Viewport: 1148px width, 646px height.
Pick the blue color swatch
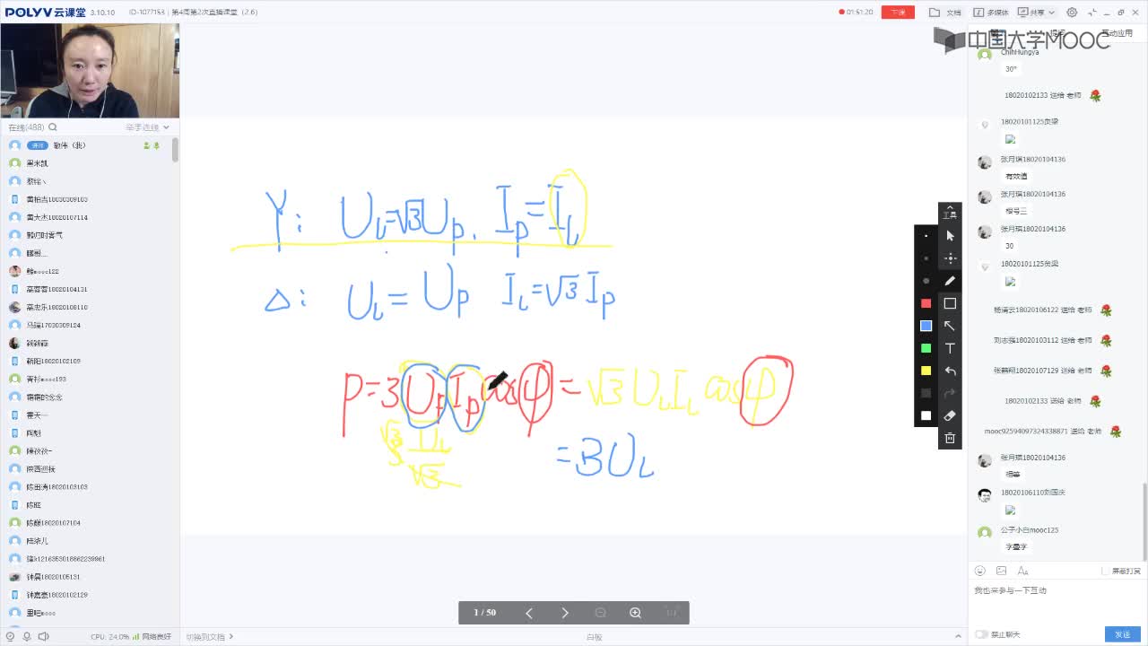point(926,326)
